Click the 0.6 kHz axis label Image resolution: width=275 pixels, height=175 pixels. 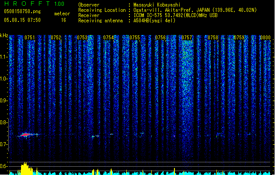(x=4, y=166)
